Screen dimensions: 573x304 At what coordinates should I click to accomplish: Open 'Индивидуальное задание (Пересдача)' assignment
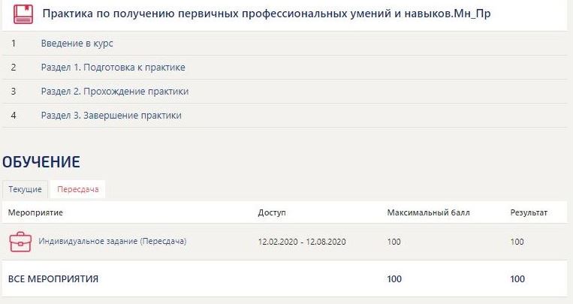pos(112,242)
